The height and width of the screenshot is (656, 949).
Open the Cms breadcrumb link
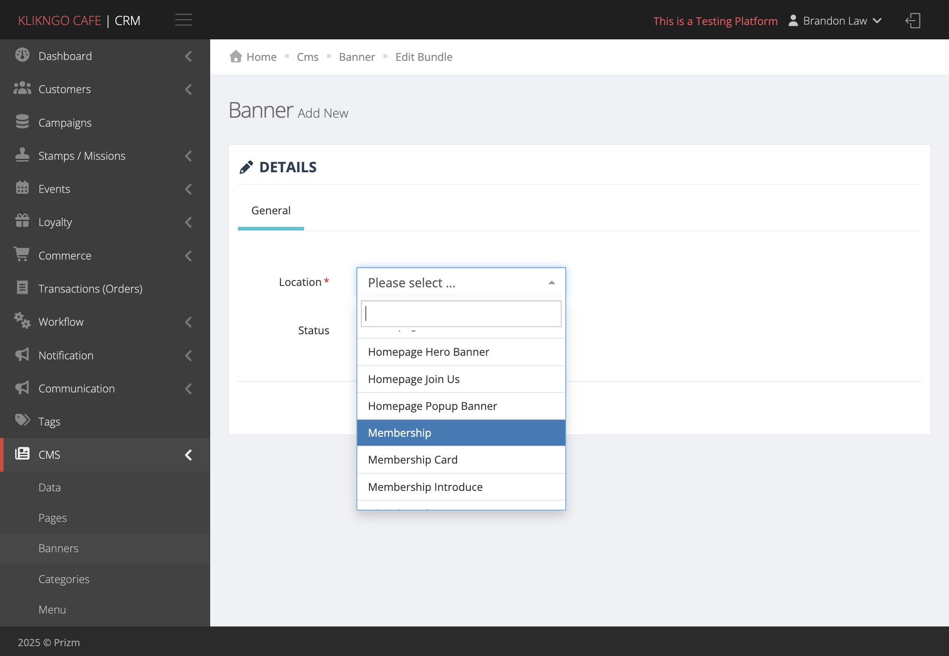(308, 57)
